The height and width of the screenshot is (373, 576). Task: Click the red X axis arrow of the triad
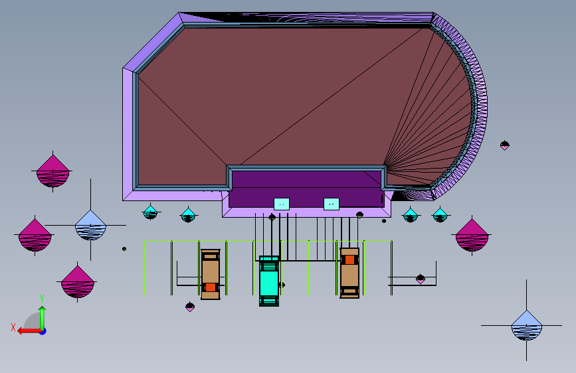click(x=29, y=331)
